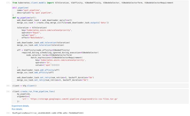Click the my_pipeline, argument line in cell 9
The width and height of the screenshot is (190, 116).
pyautogui.click(x=24, y=94)
